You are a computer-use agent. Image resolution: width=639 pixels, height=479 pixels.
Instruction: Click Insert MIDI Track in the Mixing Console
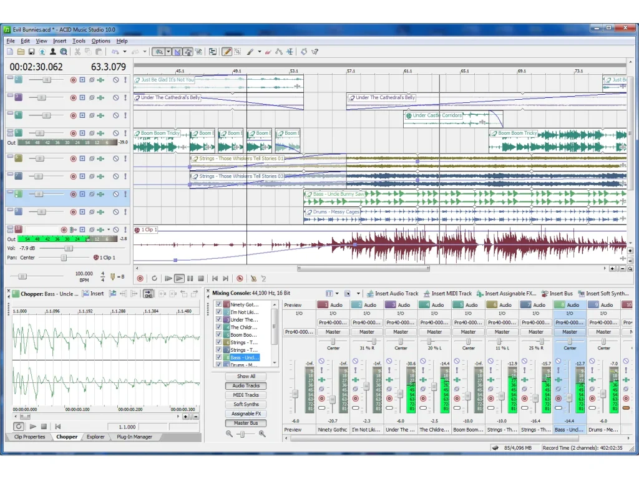click(447, 294)
